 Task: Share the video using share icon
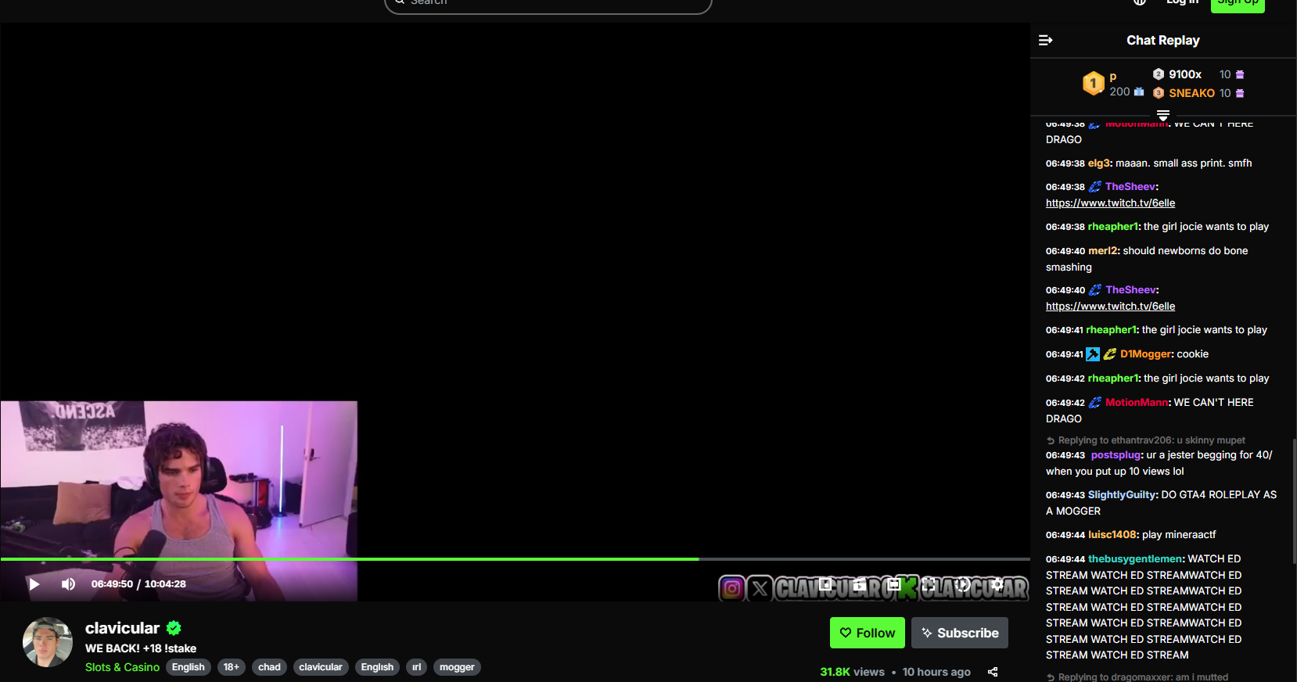[x=993, y=672]
